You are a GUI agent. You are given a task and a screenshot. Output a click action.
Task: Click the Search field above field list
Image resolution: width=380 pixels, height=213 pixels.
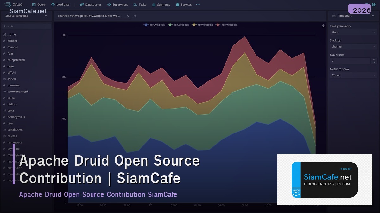point(26,26)
